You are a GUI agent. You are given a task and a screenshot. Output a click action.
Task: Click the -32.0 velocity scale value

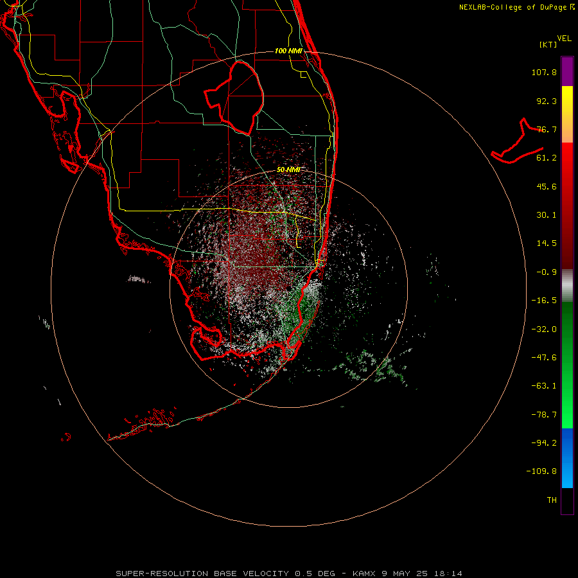click(544, 329)
